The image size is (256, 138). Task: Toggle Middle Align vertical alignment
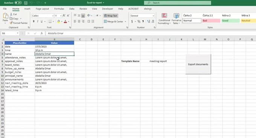pyautogui.click(x=79, y=16)
